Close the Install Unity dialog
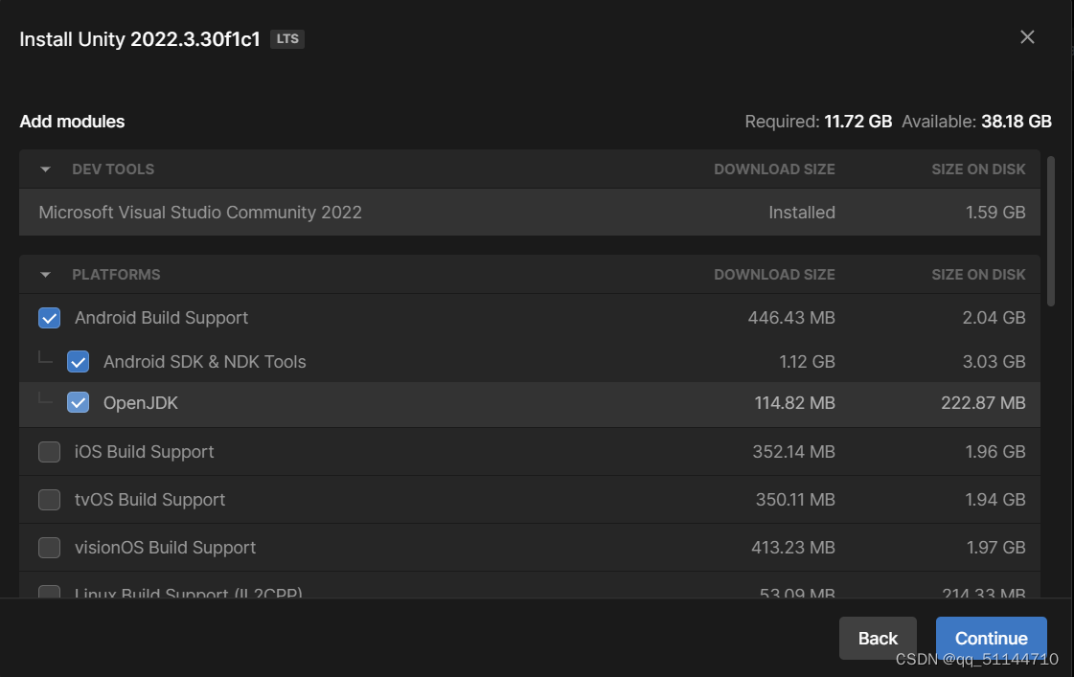 click(x=1027, y=37)
